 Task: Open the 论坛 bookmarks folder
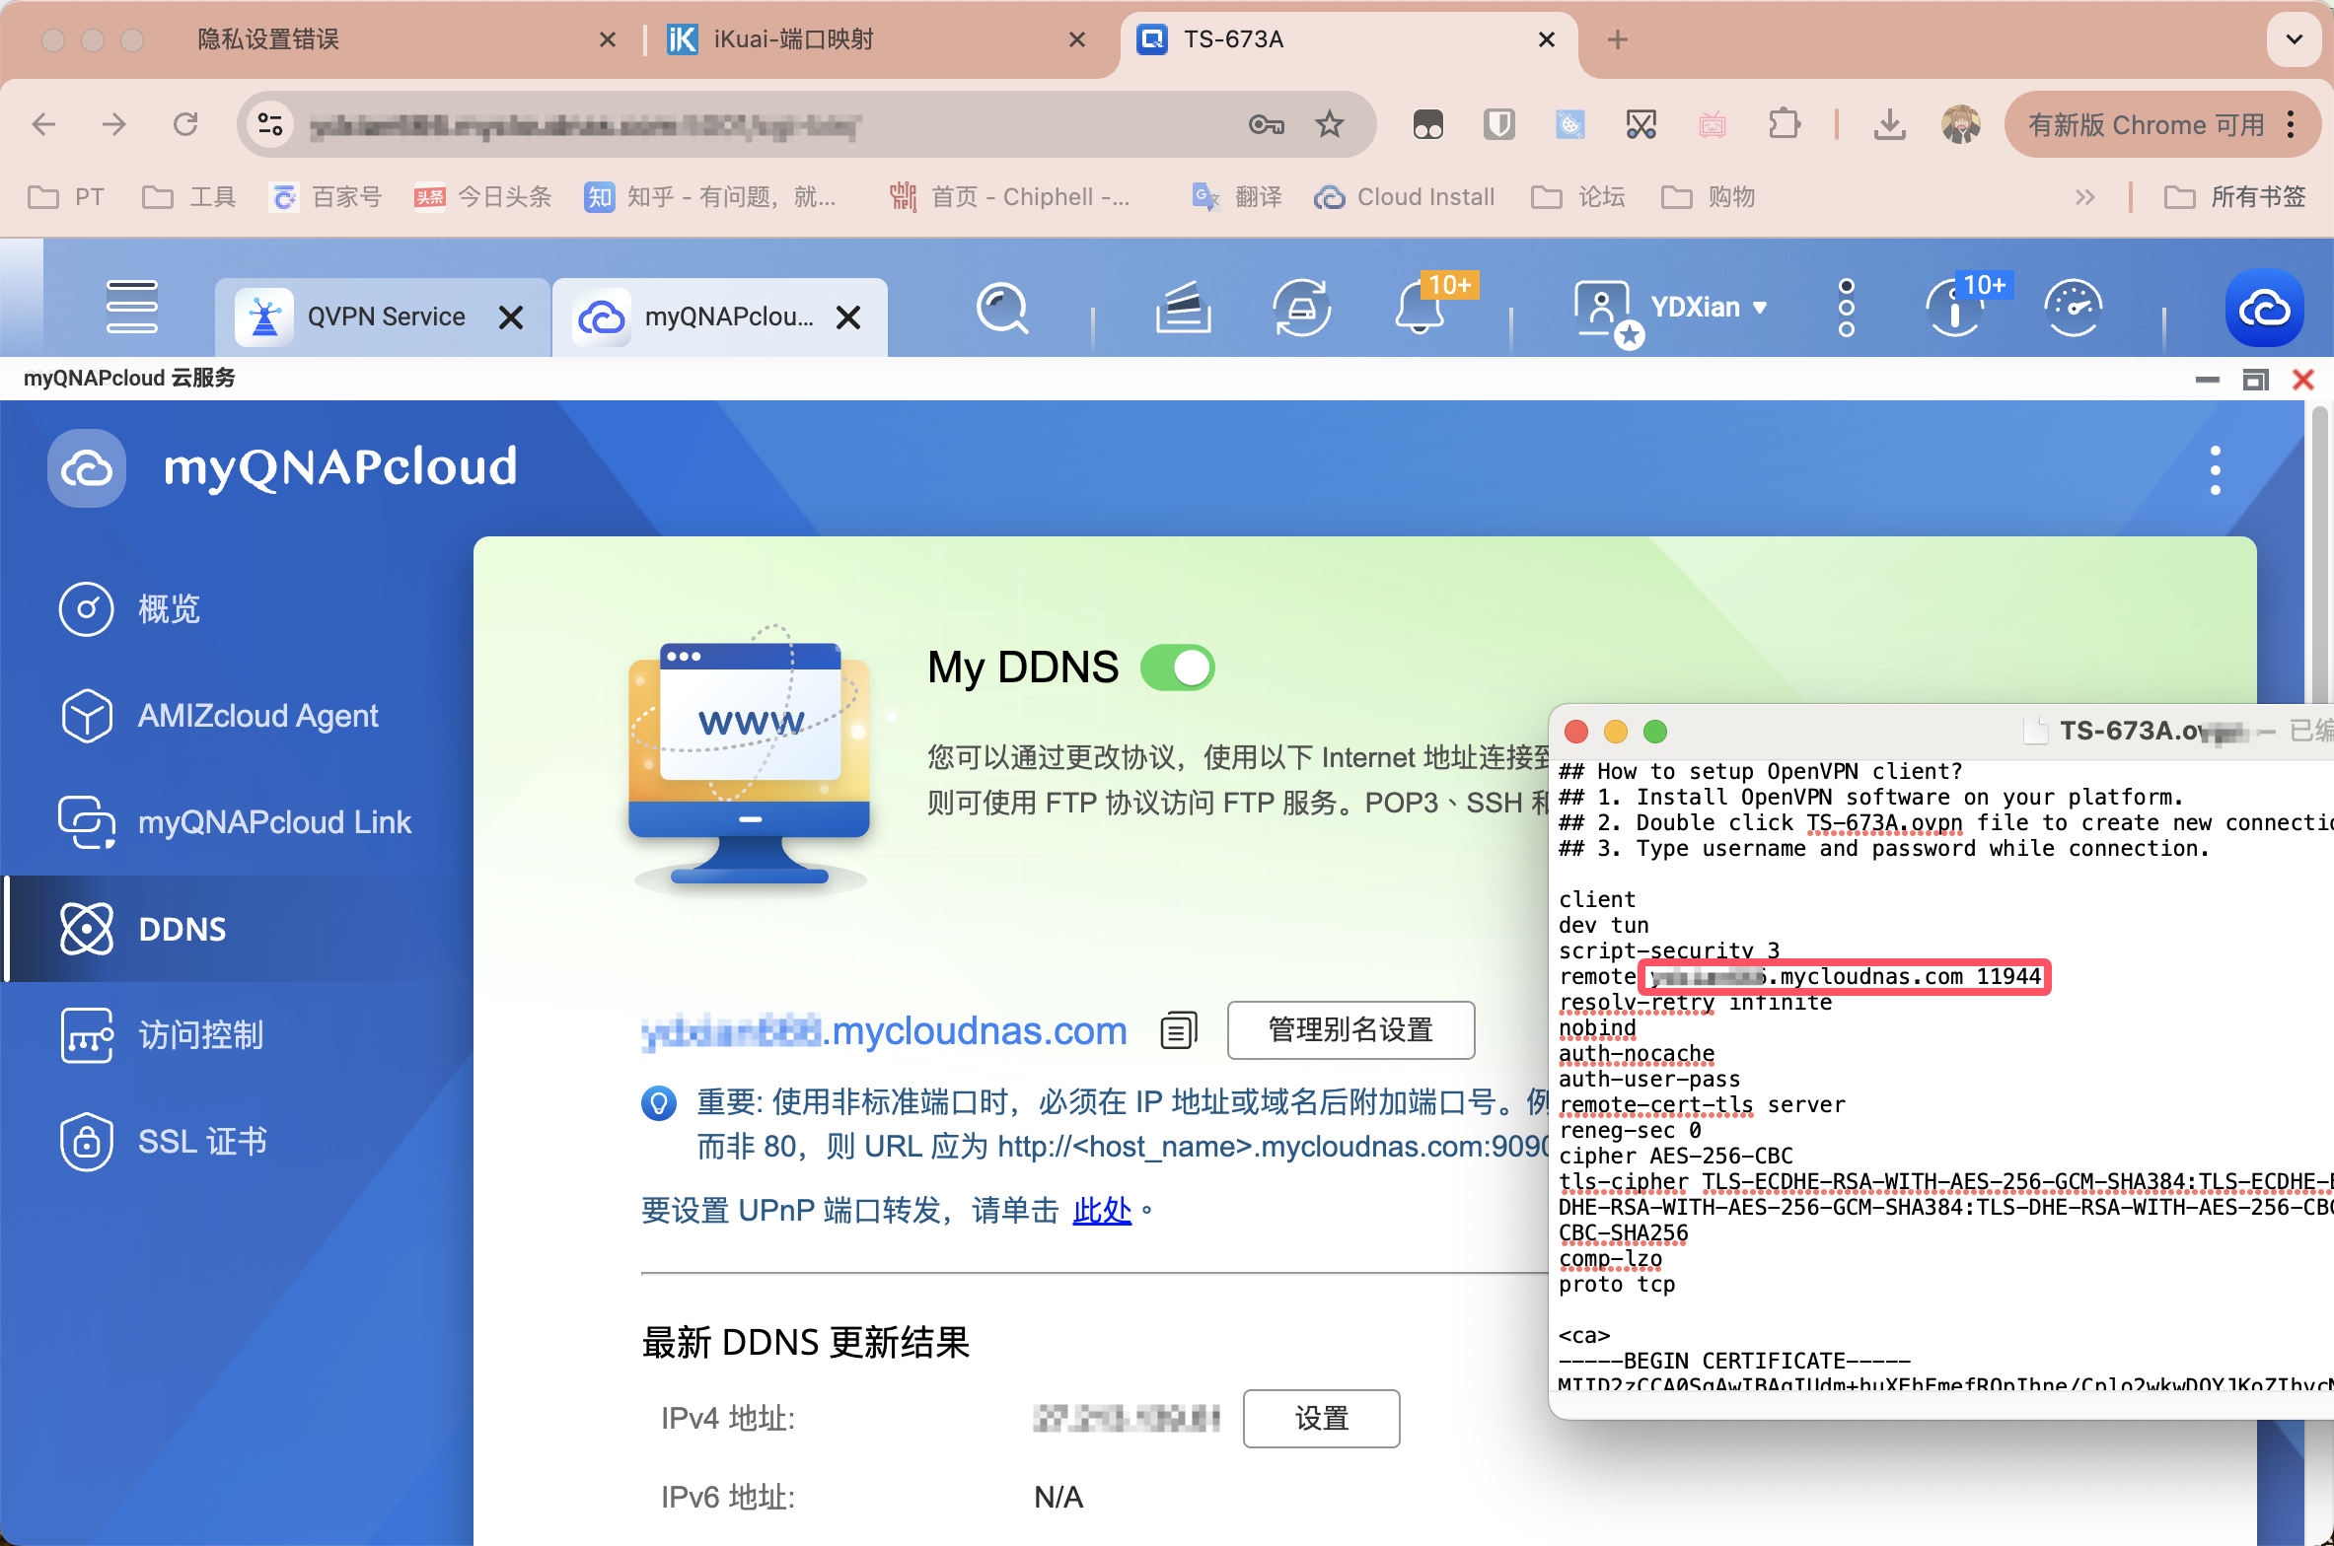[1578, 197]
